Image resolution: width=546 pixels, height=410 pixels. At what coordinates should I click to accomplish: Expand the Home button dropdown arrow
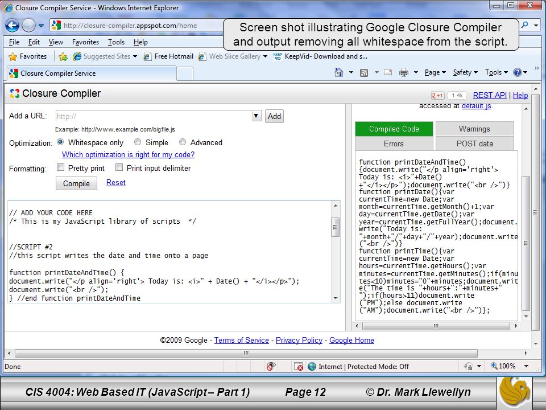coord(351,72)
